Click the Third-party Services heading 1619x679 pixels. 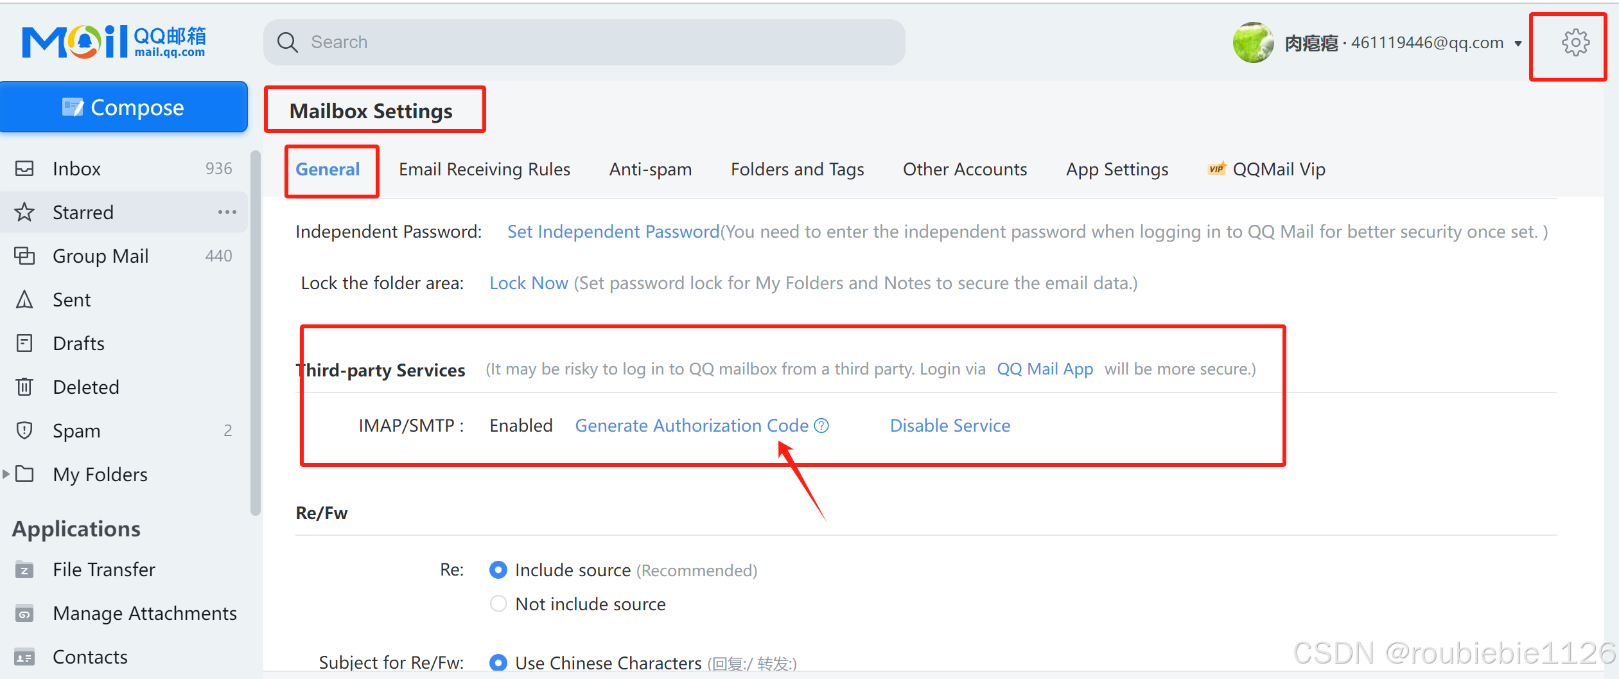coord(380,370)
